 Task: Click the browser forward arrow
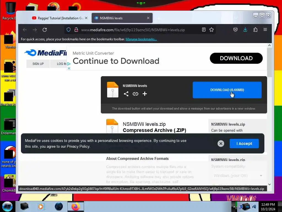(35, 30)
